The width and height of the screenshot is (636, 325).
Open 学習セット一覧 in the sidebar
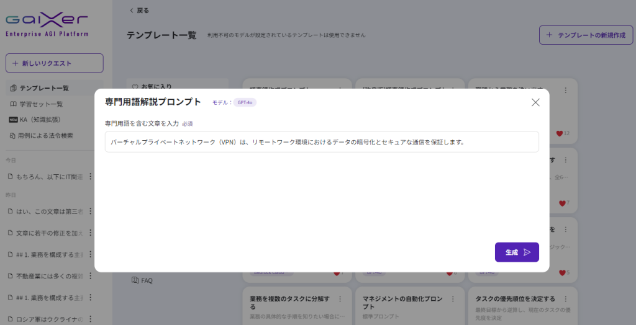point(40,104)
